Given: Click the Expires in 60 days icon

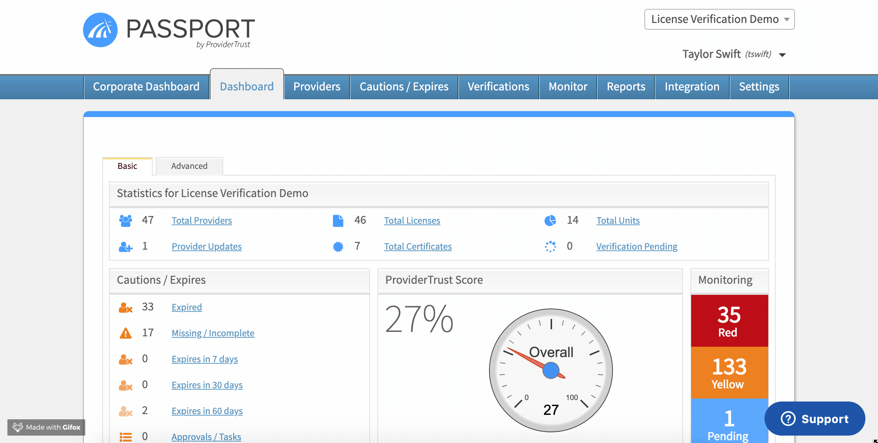Looking at the screenshot, I should click(x=125, y=411).
